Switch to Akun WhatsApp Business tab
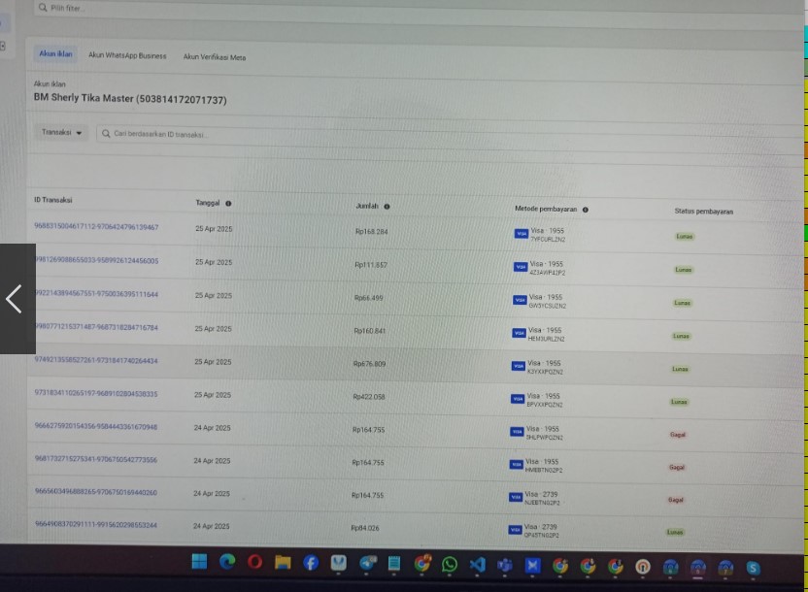808x592 pixels. pyautogui.click(x=127, y=56)
